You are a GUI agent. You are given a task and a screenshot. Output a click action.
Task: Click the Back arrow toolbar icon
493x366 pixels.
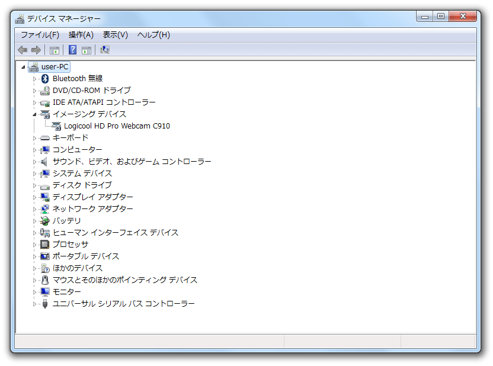23,50
